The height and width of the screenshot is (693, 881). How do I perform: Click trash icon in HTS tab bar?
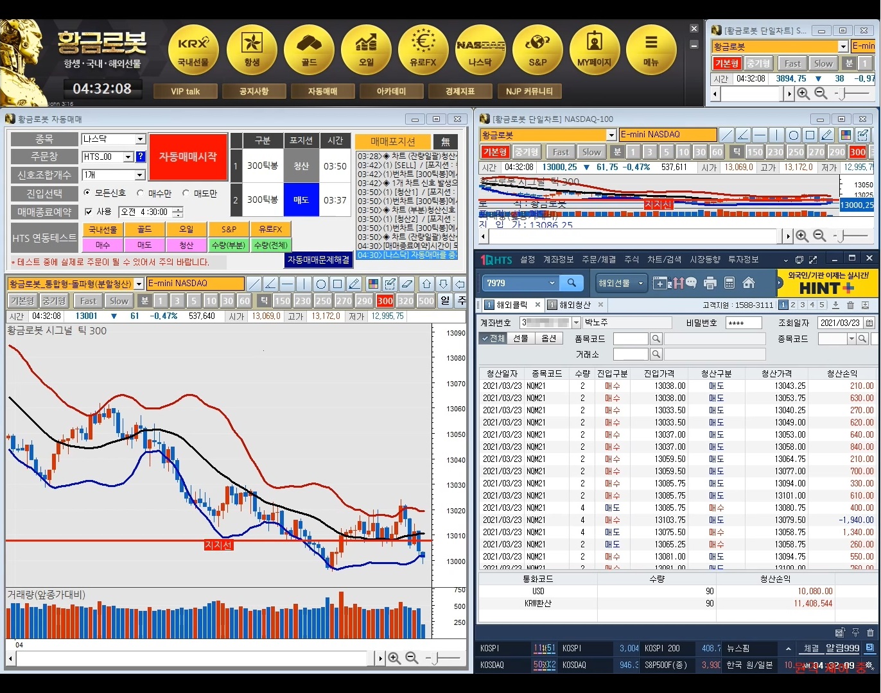[851, 305]
